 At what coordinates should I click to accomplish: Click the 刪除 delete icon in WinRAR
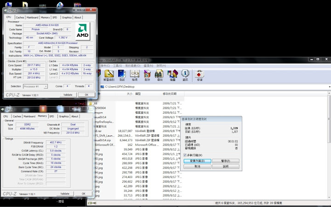[148, 75]
